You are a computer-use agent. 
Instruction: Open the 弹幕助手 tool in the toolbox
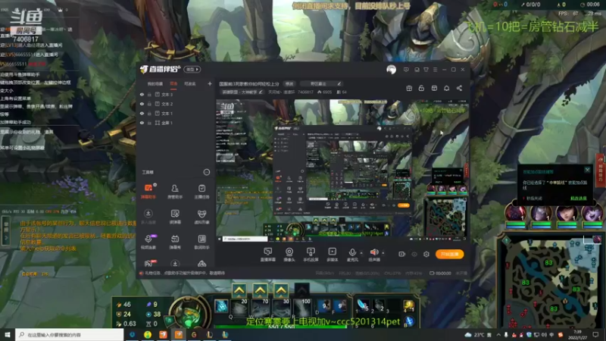point(148,192)
